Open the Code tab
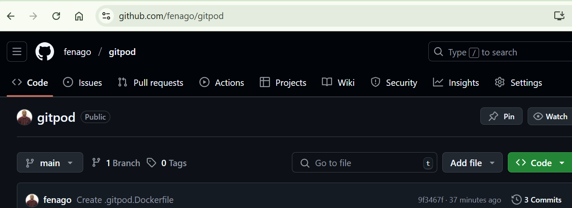Screen dimensions: 572x208 (30, 82)
